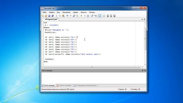Screen dimensions: 183x103
Task: Cut selection using the scissors icon
Action: tap(57, 16)
